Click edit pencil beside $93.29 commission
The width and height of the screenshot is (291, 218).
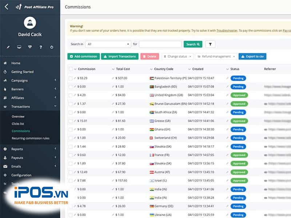75,78
